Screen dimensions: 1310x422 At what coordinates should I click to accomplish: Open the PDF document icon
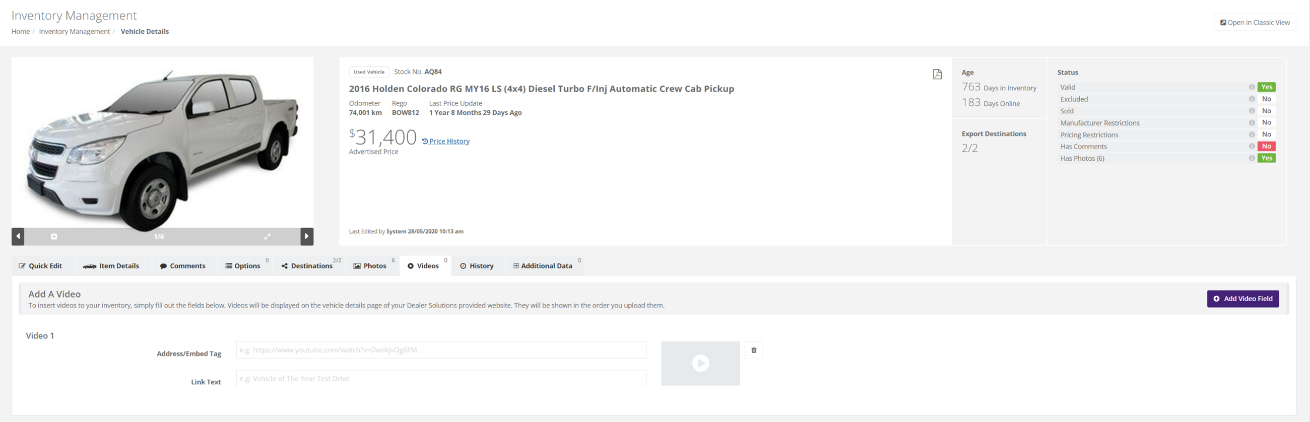coord(937,74)
